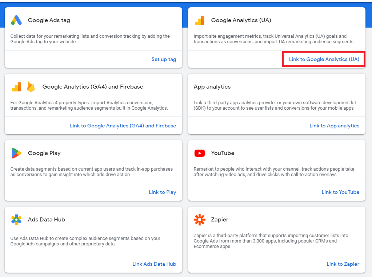372x277 pixels.
Task: Click the text starting 'Use Ads Data Hub to create complex'
Action: pyautogui.click(x=85, y=241)
